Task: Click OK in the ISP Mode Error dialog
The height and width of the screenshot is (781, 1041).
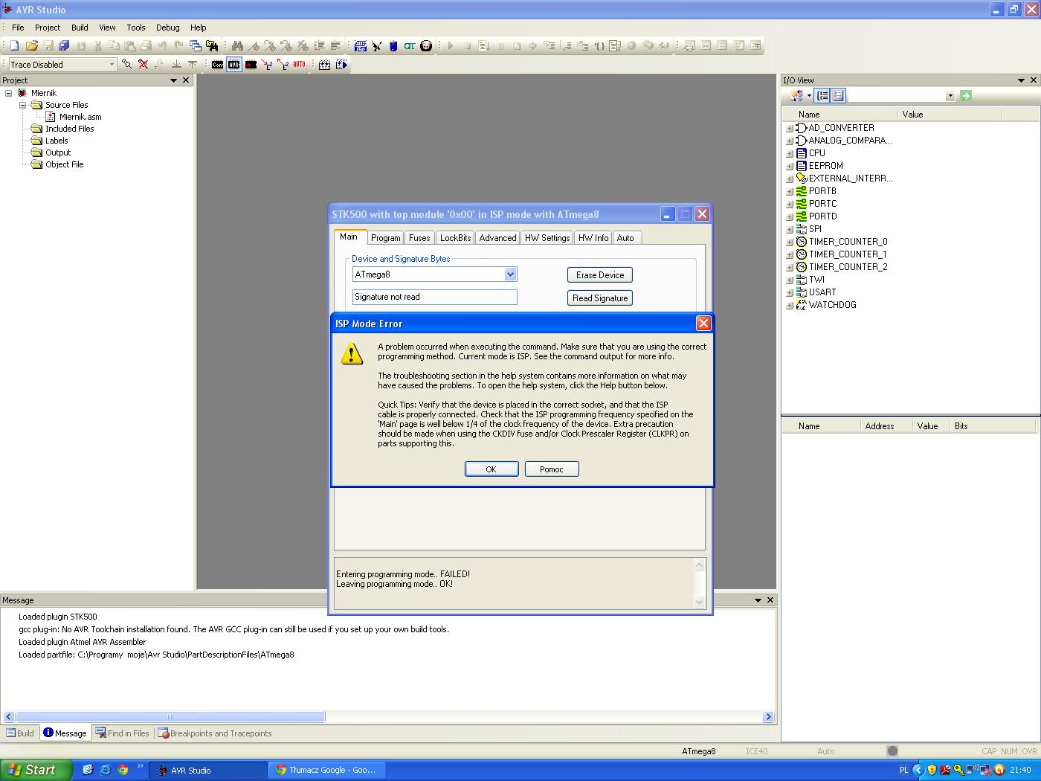Action: pyautogui.click(x=492, y=469)
